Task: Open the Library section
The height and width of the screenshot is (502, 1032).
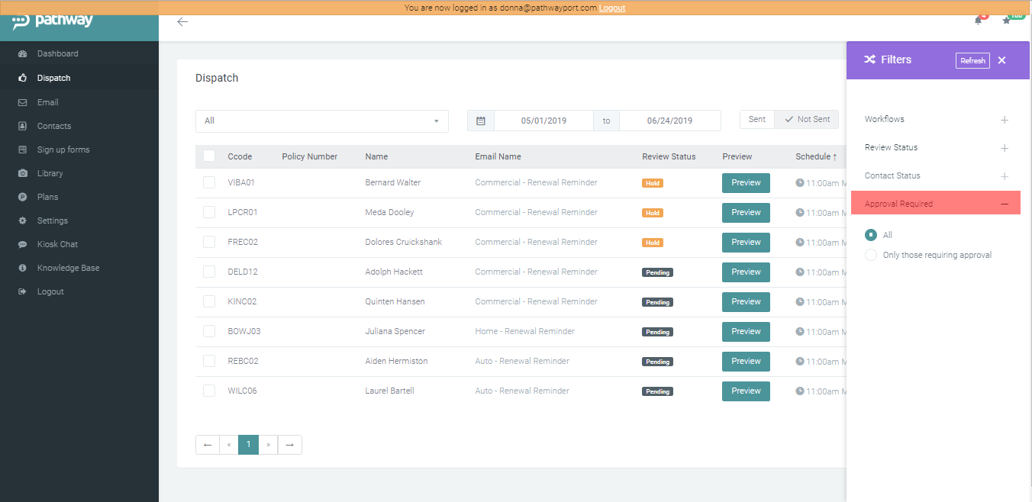Action: tap(50, 172)
